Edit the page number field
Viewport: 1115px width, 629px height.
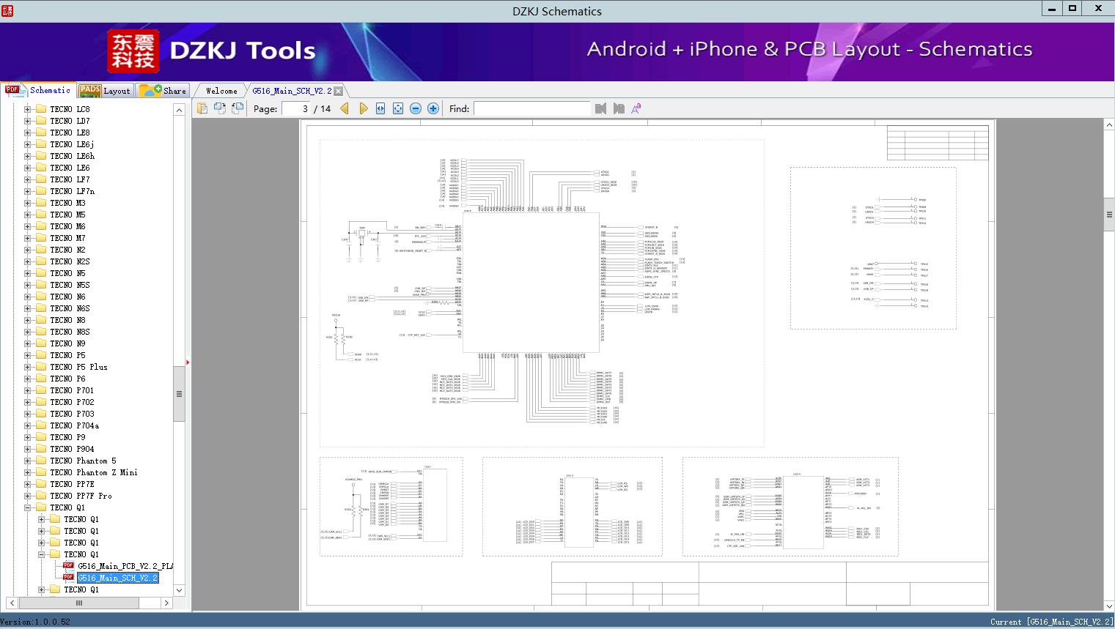coord(296,108)
